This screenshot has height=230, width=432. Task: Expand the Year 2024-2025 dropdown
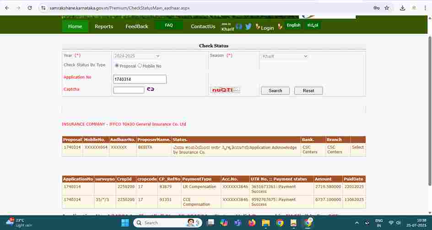click(137, 56)
